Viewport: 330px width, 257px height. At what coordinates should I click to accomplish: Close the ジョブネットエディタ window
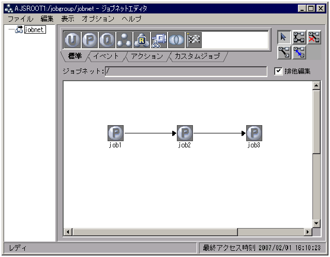pyautogui.click(x=321, y=9)
